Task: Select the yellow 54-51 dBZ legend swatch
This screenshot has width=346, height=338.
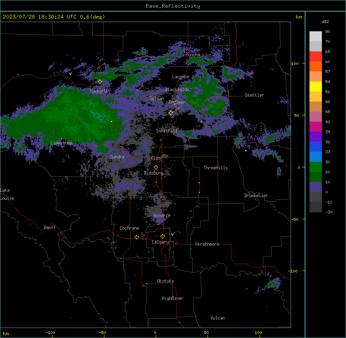Action: point(315,86)
